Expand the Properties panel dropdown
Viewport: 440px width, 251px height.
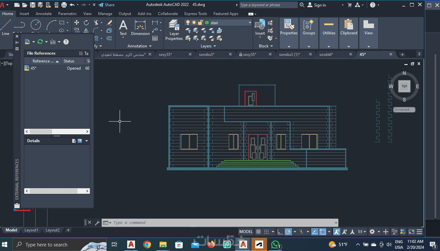pyautogui.click(x=289, y=47)
